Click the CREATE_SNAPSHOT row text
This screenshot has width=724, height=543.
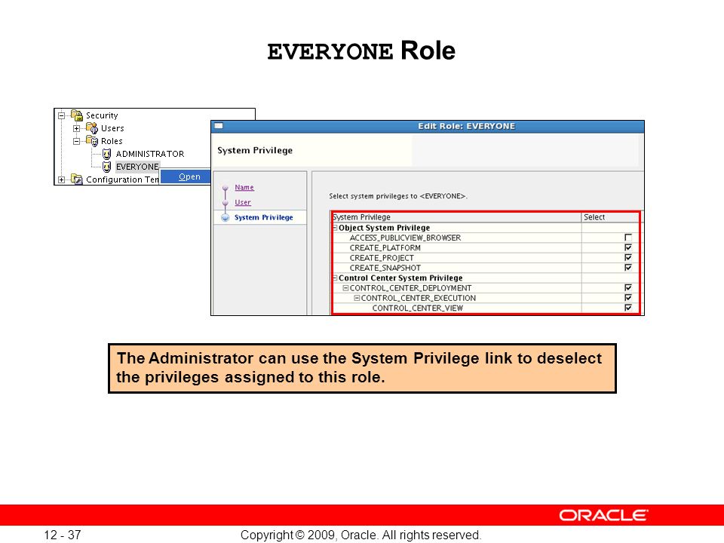coord(385,268)
